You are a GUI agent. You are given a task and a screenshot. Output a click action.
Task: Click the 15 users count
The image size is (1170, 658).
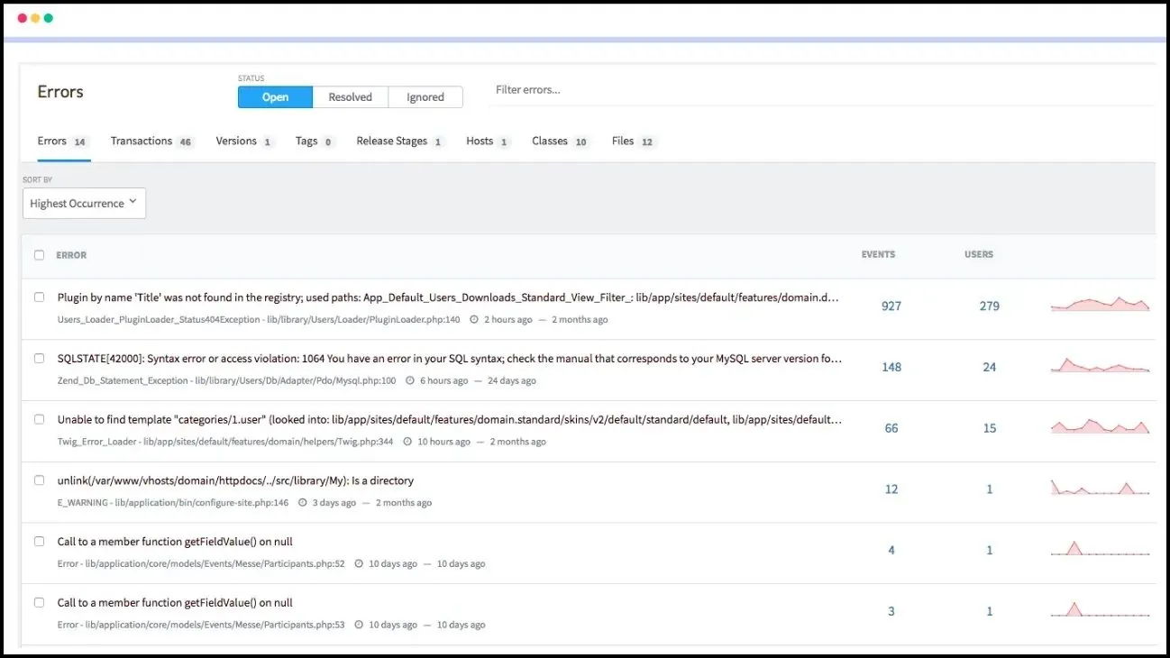(990, 429)
